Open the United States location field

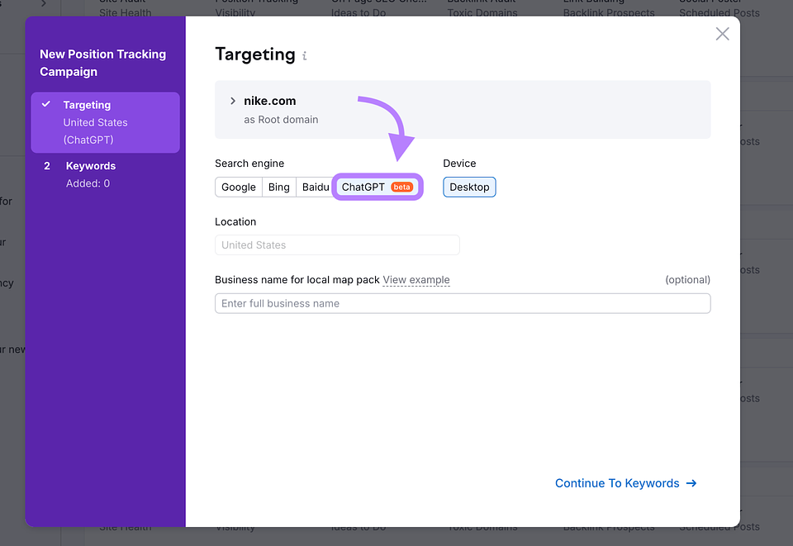tap(337, 245)
